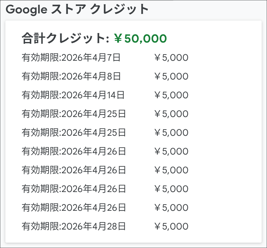
Task: Select the first 2026年4月25日 expiry entry
Action: 74,114
